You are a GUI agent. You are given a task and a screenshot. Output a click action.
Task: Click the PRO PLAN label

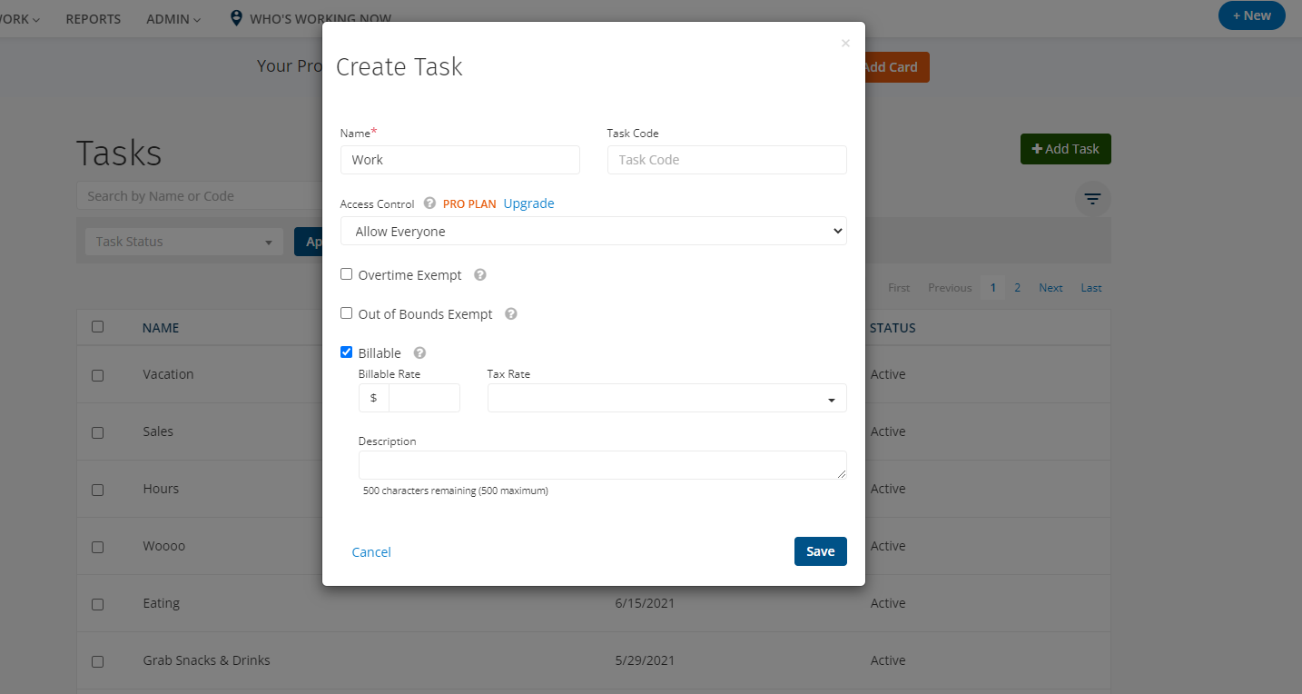tap(469, 204)
